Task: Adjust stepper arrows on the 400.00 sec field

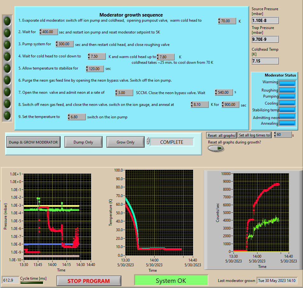Action: [x=40, y=32]
